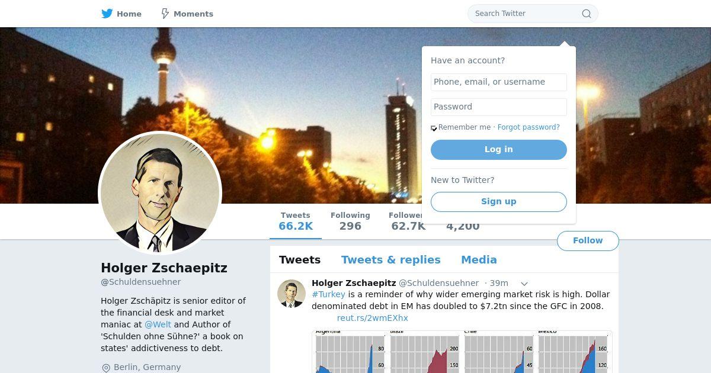Screen dimensions: 711x373
Task: Click the Twitter bird Home icon
Action: tap(107, 14)
